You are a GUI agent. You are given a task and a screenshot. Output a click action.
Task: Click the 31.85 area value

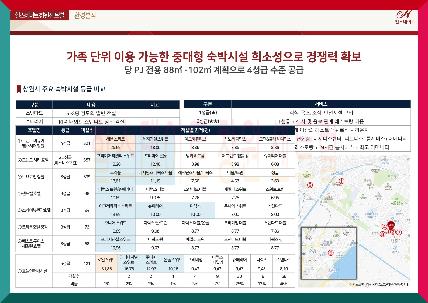pos(106,269)
